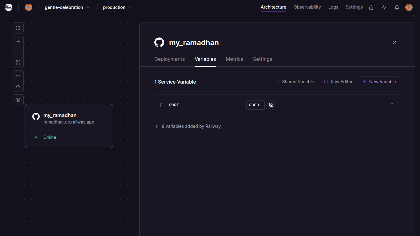The height and width of the screenshot is (236, 420).
Task: Open the production environment dropdown
Action: click(117, 7)
